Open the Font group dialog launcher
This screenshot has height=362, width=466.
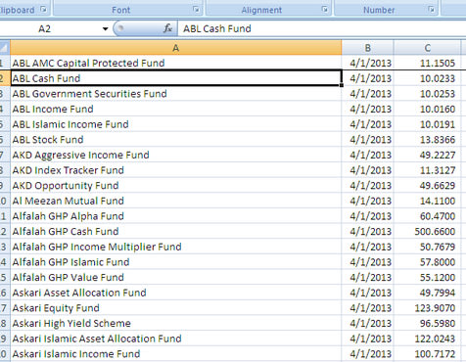[x=196, y=10]
